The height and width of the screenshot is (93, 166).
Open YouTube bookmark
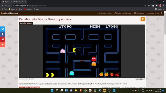28,9
